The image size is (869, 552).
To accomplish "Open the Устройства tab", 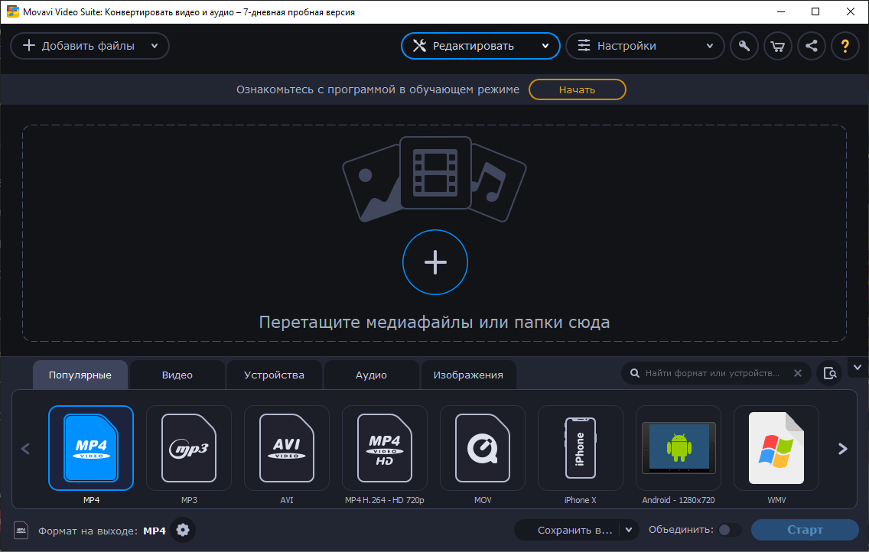I will pos(275,375).
